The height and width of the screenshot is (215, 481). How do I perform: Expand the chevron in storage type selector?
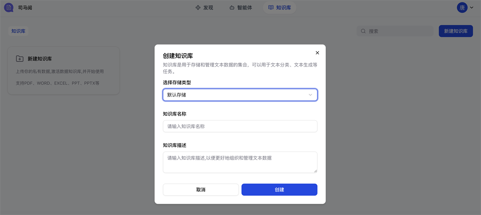click(310, 95)
